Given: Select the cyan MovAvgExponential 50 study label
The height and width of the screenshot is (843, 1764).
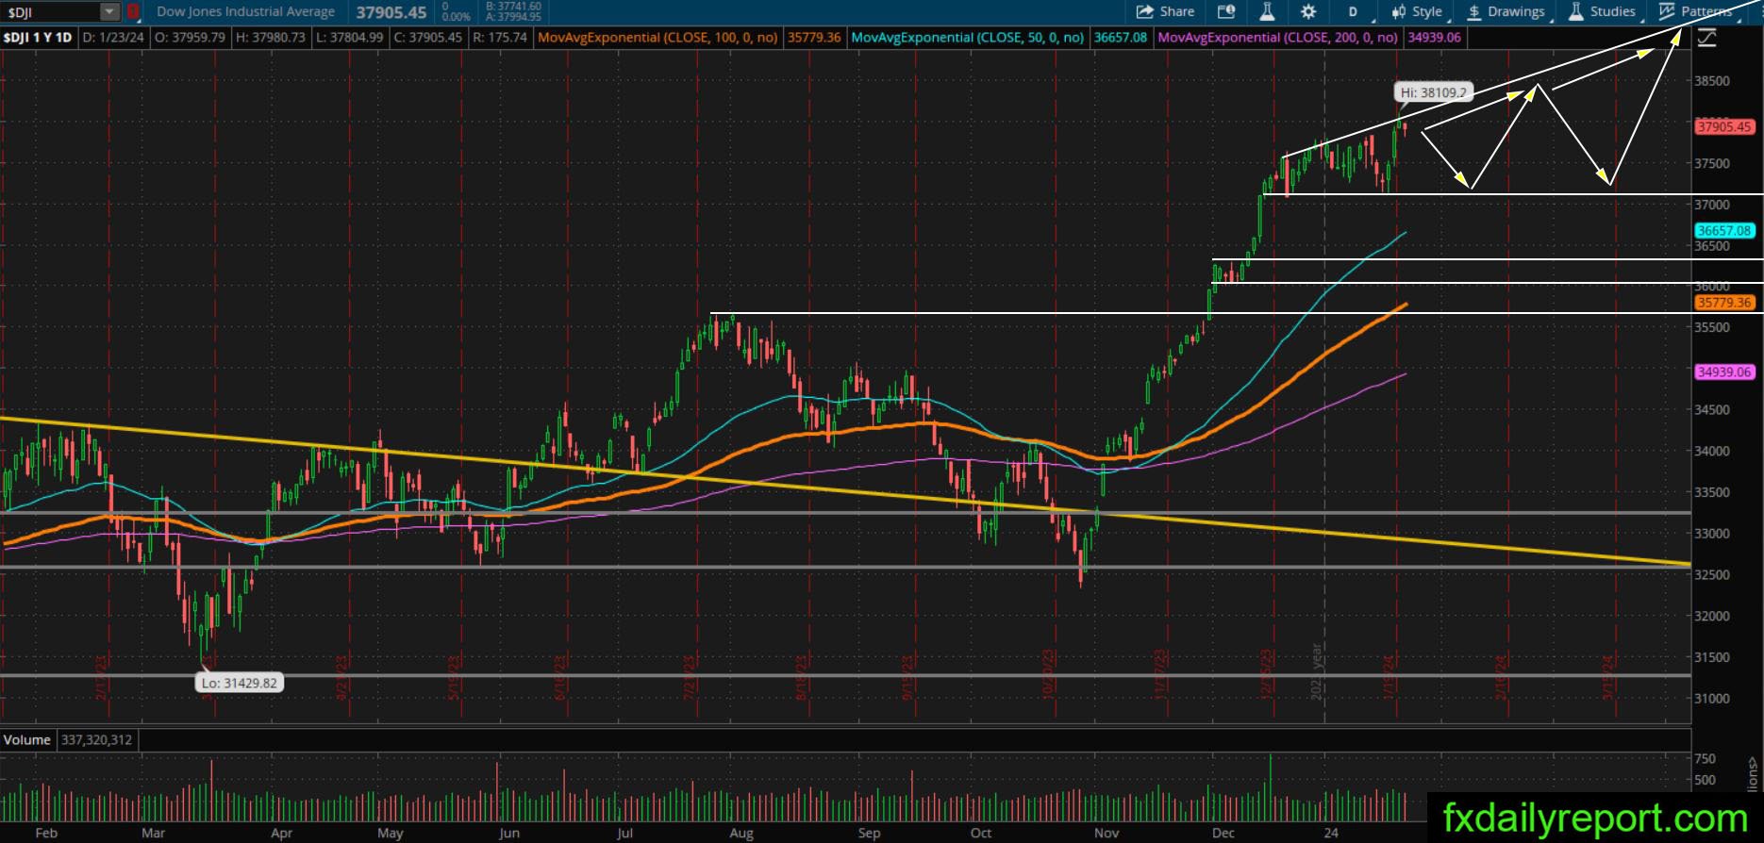Looking at the screenshot, I should pos(968,38).
